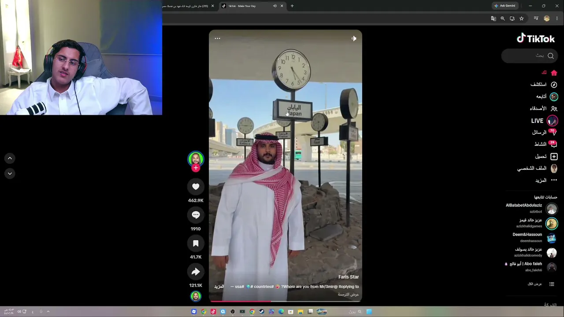
Task: Click the install app icon in address bar
Action: [512, 18]
